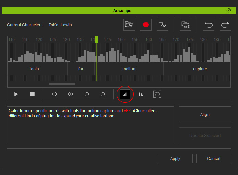The image size is (238, 175).
Task: Play the audio clip
Action: point(16,94)
